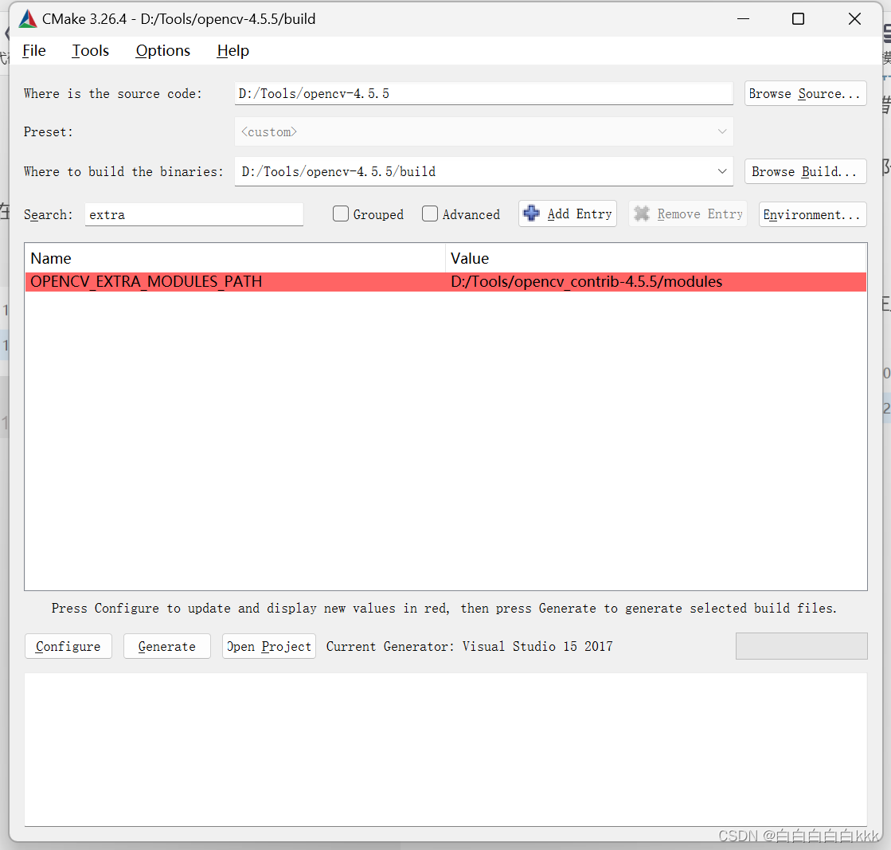Expand the build binaries path dropdown
The width and height of the screenshot is (891, 850).
pyautogui.click(x=721, y=171)
